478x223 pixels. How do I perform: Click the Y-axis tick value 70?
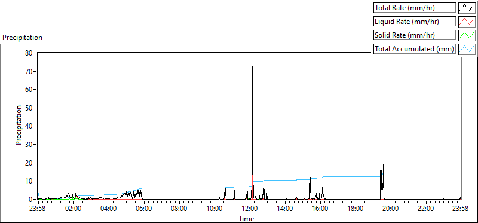pyautogui.click(x=29, y=71)
